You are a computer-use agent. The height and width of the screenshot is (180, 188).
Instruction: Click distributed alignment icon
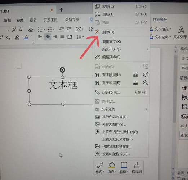[69, 37]
